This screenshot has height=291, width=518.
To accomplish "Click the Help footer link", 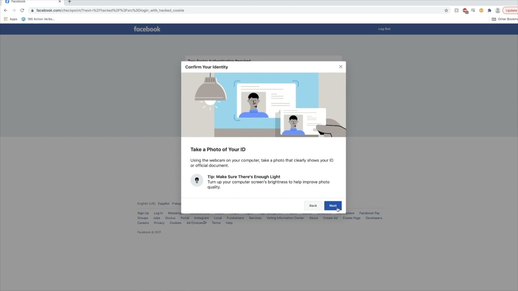I will 229,223.
